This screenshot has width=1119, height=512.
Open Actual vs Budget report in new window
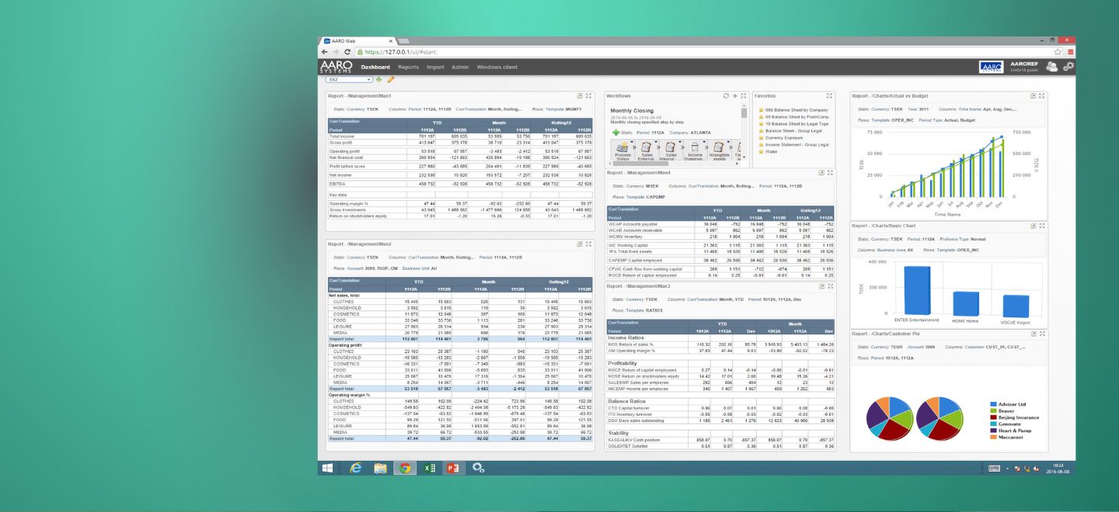pyautogui.click(x=1034, y=96)
